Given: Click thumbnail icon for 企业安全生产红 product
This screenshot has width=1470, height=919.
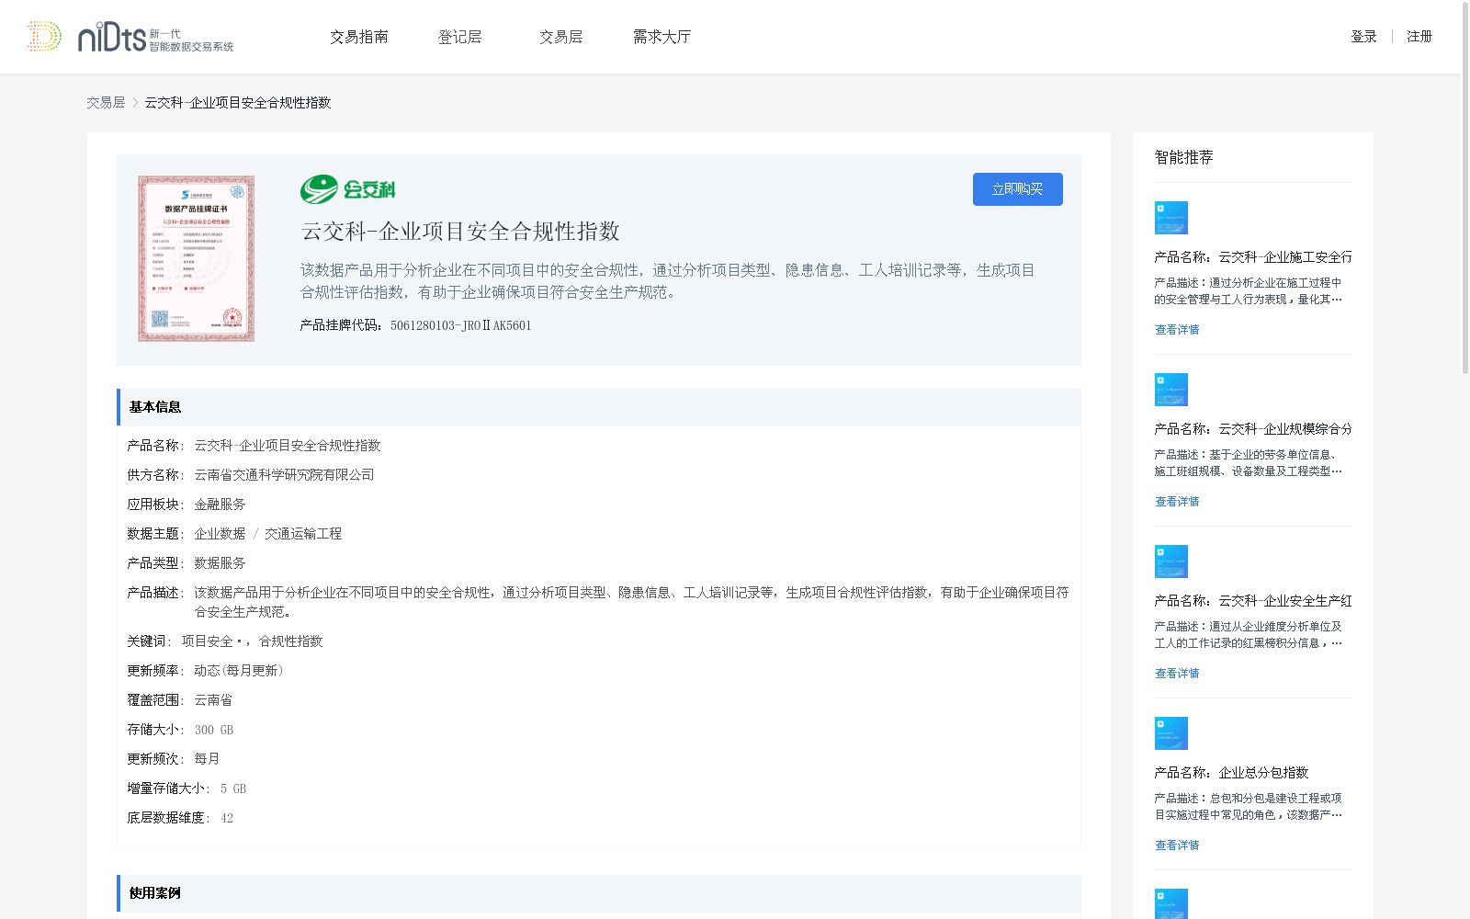Looking at the screenshot, I should [x=1171, y=562].
